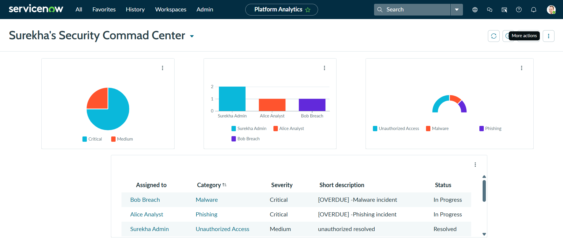Open the Bob Breach assignee link
Screen dimensions: 563x241
tap(145, 200)
